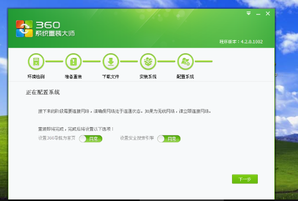Toggle 设置安全搜索引擎 switch

[x=169, y=138]
